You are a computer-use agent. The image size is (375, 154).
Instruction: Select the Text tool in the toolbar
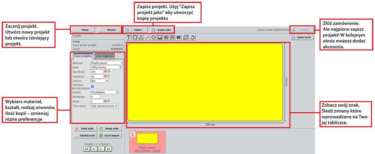point(129,37)
